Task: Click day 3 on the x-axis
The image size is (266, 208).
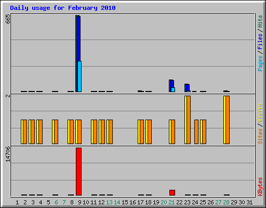Action: [33, 202]
